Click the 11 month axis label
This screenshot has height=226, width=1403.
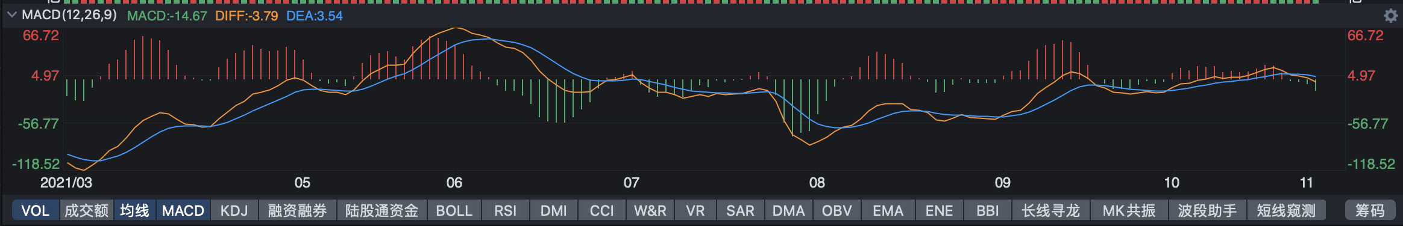pos(1307,183)
